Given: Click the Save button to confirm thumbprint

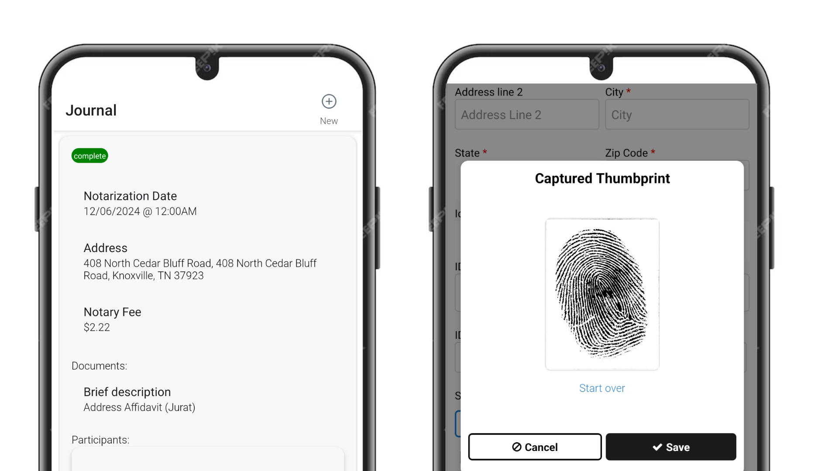Looking at the screenshot, I should (x=670, y=447).
